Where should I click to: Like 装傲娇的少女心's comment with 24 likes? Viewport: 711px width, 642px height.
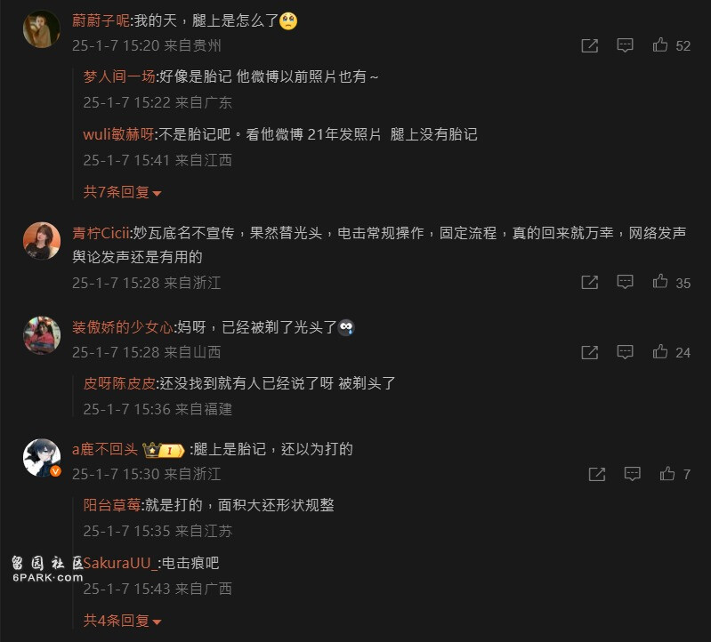tap(659, 351)
